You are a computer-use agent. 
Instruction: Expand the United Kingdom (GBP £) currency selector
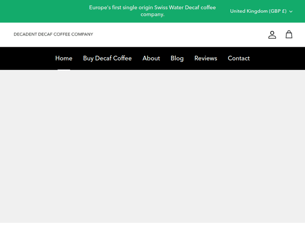[x=261, y=11]
